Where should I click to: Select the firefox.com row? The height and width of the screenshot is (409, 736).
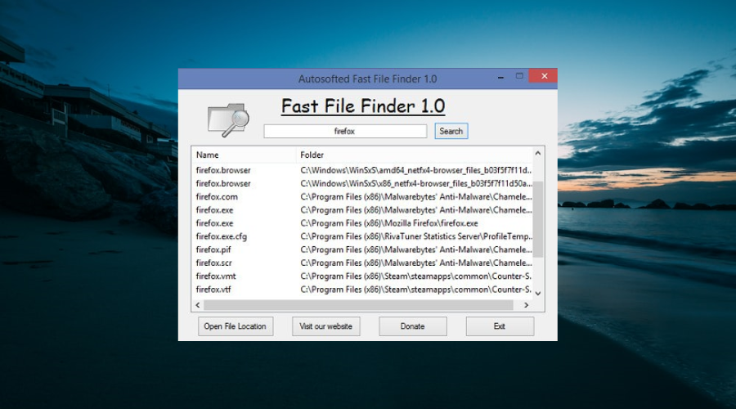(362, 197)
